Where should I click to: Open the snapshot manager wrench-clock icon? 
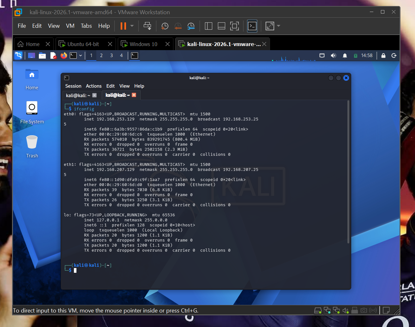pos(191,26)
